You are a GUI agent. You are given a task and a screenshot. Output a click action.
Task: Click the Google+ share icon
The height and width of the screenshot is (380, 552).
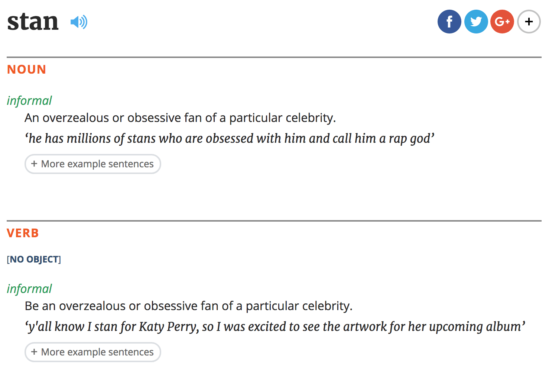point(502,22)
